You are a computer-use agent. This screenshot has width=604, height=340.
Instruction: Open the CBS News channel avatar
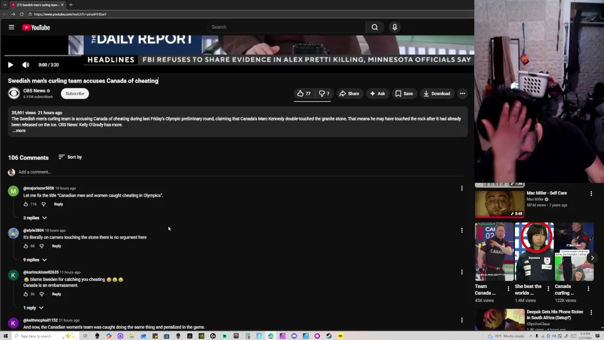coord(14,93)
